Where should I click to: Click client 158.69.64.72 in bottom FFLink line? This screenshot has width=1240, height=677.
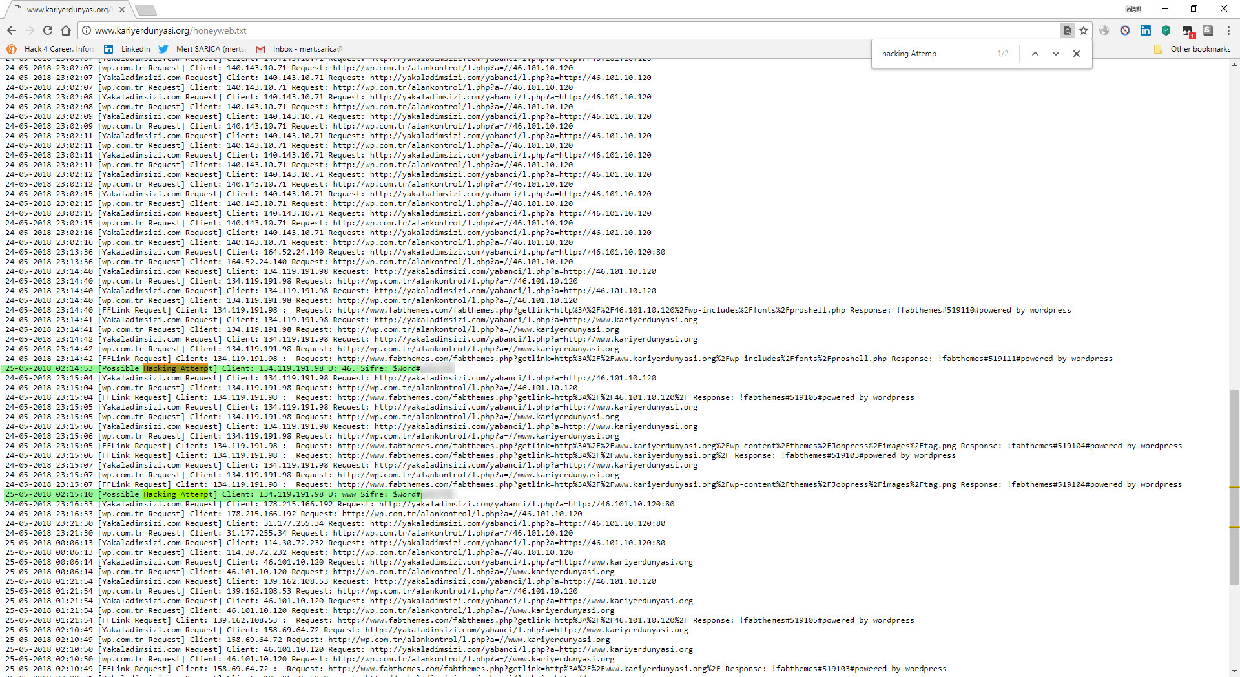pyautogui.click(x=240, y=669)
